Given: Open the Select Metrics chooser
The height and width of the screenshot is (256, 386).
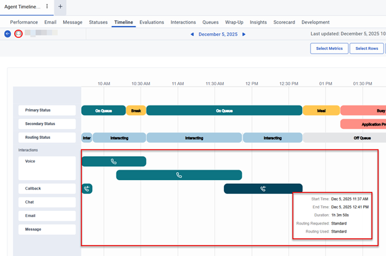Looking at the screenshot, I should point(329,49).
